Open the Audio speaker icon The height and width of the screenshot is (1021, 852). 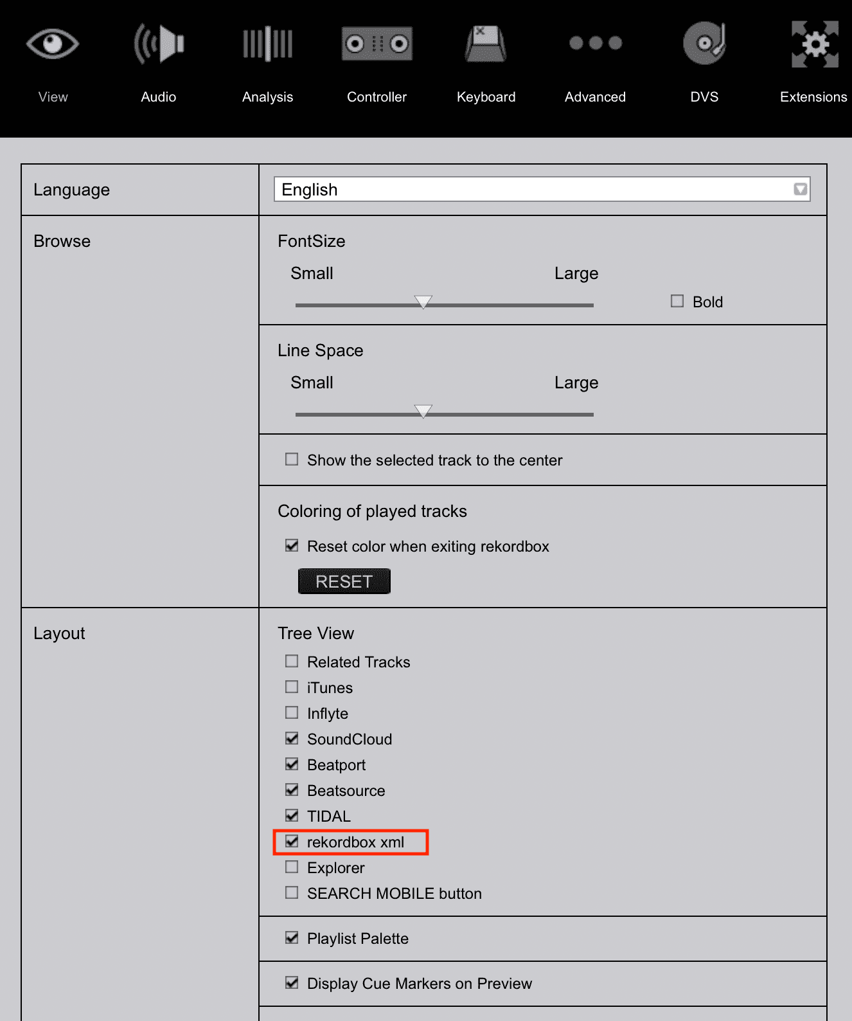[x=159, y=44]
